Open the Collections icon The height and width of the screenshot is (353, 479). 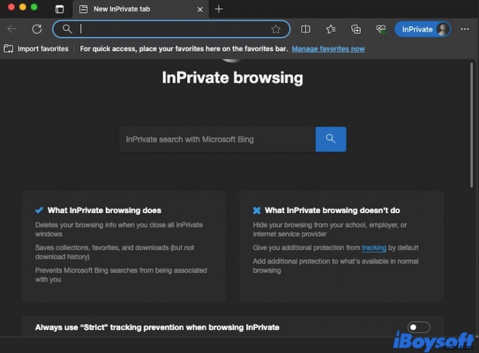[x=356, y=29]
